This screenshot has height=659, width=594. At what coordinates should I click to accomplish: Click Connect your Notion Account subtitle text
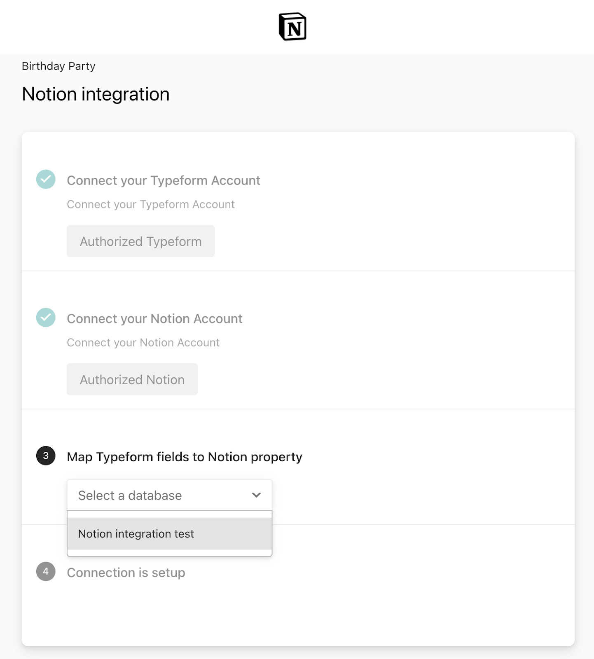pyautogui.click(x=143, y=343)
